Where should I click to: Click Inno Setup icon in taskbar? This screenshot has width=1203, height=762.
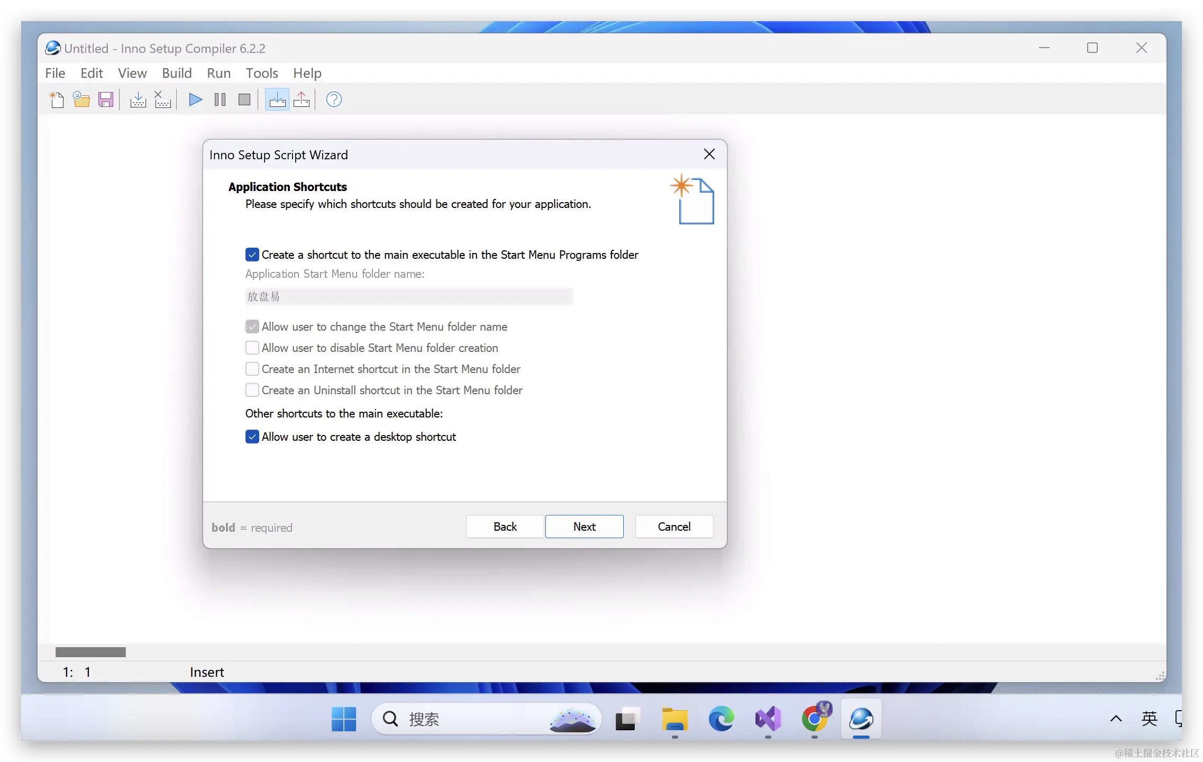point(861,719)
